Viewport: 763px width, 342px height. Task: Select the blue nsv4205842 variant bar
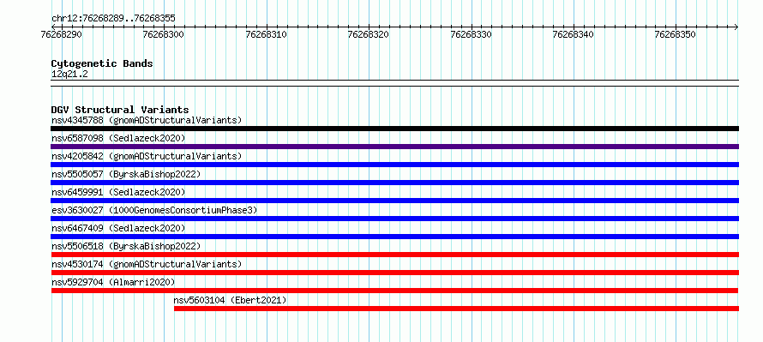tap(394, 165)
